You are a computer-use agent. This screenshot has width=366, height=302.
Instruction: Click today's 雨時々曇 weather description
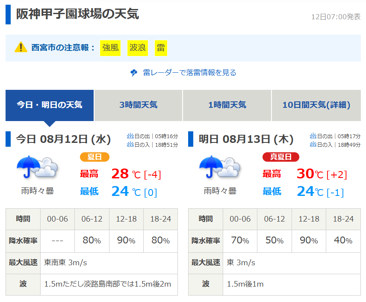(37, 191)
